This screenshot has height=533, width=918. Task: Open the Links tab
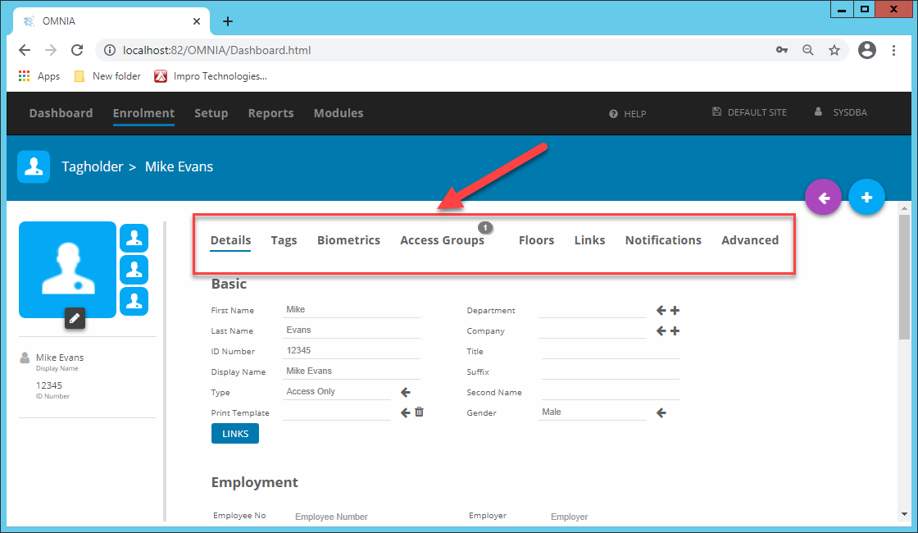589,240
